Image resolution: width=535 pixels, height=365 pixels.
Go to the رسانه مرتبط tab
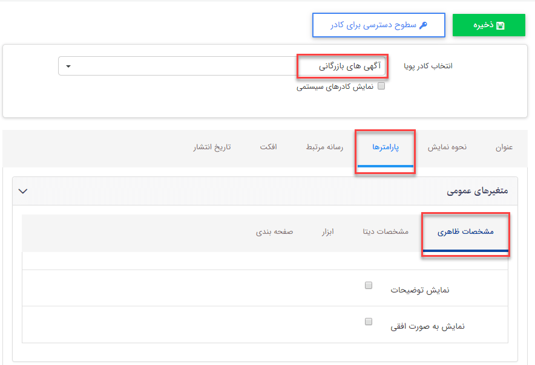324,147
